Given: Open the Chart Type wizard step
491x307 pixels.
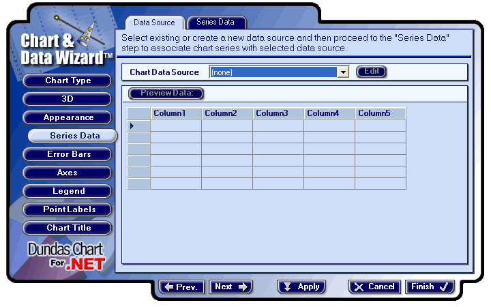Looking at the screenshot, I should 67,81.
